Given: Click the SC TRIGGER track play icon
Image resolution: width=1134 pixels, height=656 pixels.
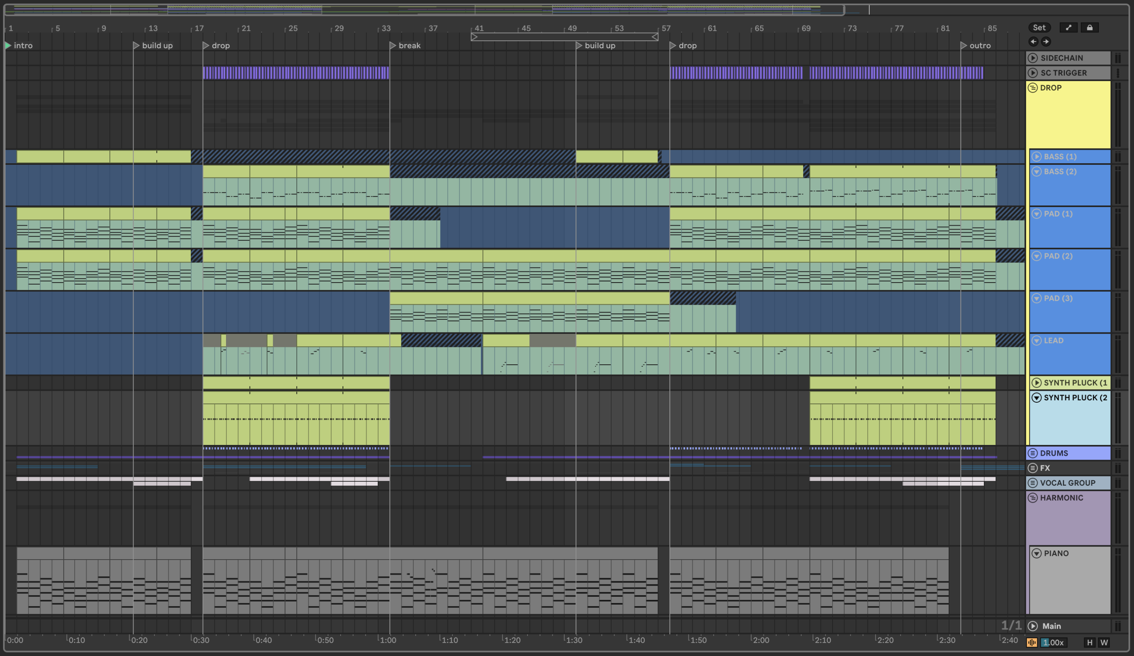Looking at the screenshot, I should (x=1033, y=72).
